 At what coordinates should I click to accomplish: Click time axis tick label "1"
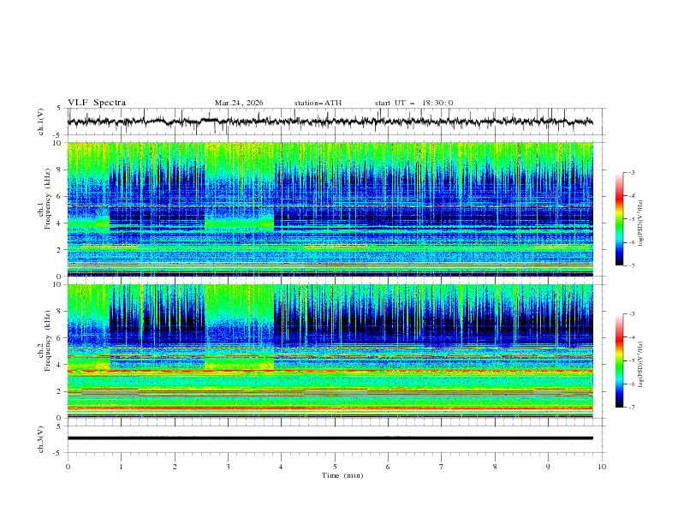pos(122,467)
